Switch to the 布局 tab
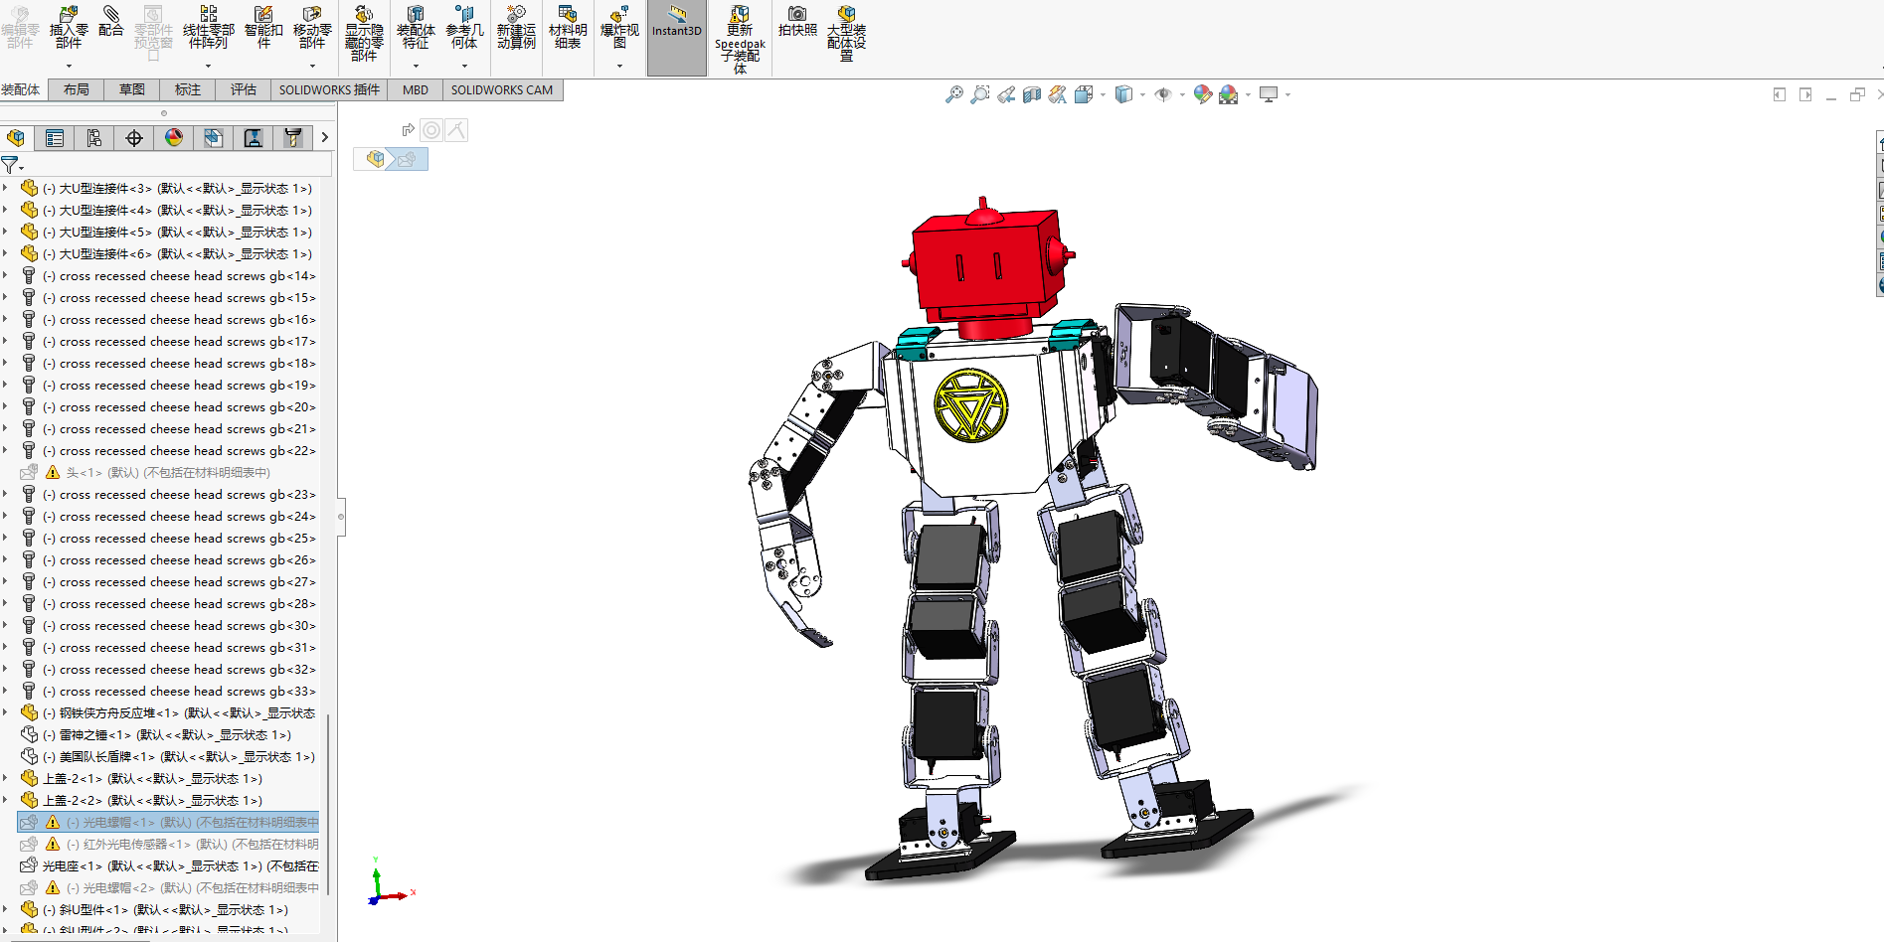 (x=77, y=89)
